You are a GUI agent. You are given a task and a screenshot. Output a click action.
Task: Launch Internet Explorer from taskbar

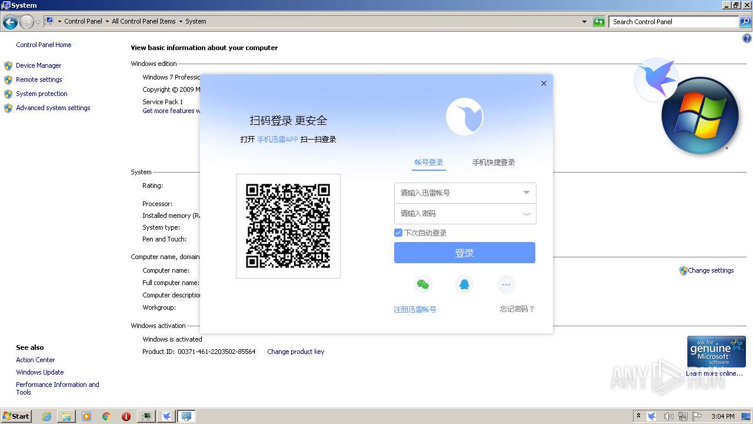(47, 416)
